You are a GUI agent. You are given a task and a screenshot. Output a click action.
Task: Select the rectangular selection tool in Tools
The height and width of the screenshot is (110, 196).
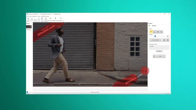click(x=158, y=32)
